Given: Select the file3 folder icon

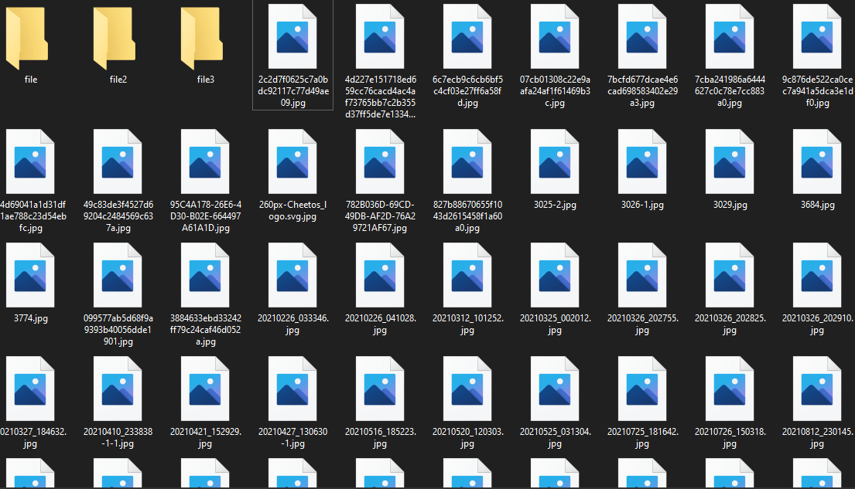Looking at the screenshot, I should pos(202,38).
